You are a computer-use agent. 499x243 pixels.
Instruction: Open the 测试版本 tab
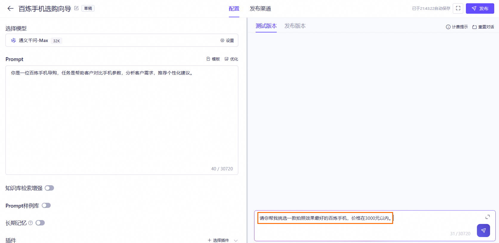pyautogui.click(x=266, y=26)
